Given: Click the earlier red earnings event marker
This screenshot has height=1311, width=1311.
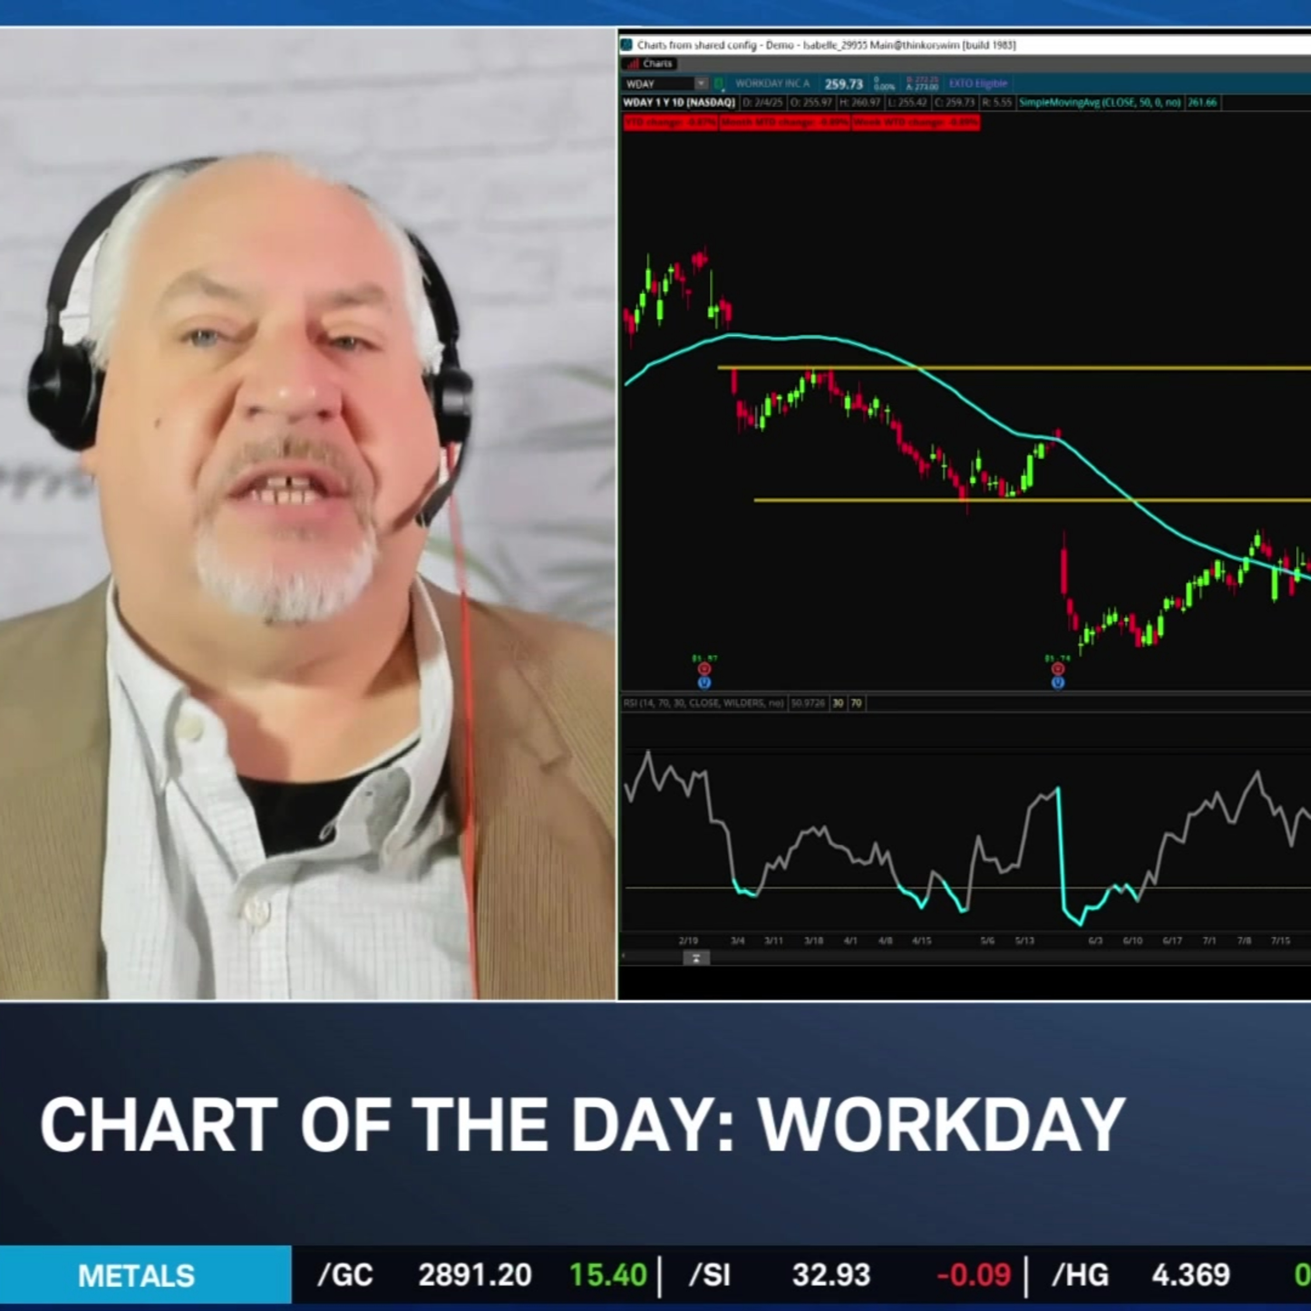Looking at the screenshot, I should 704,669.
